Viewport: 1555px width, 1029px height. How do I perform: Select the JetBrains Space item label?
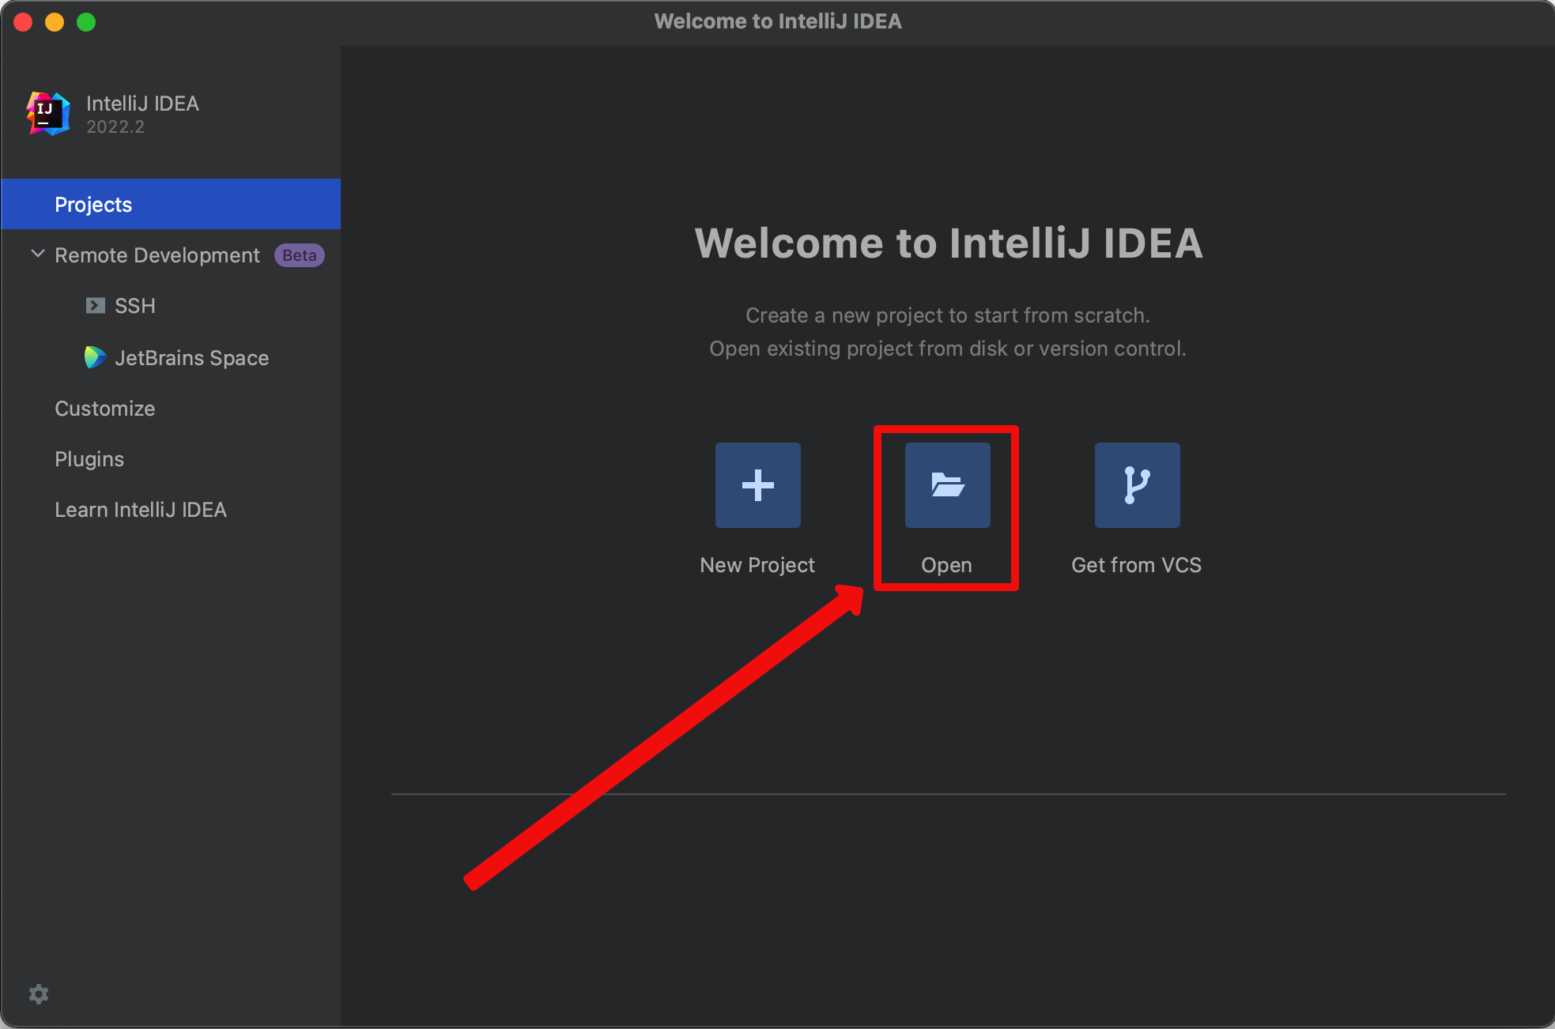coord(192,358)
